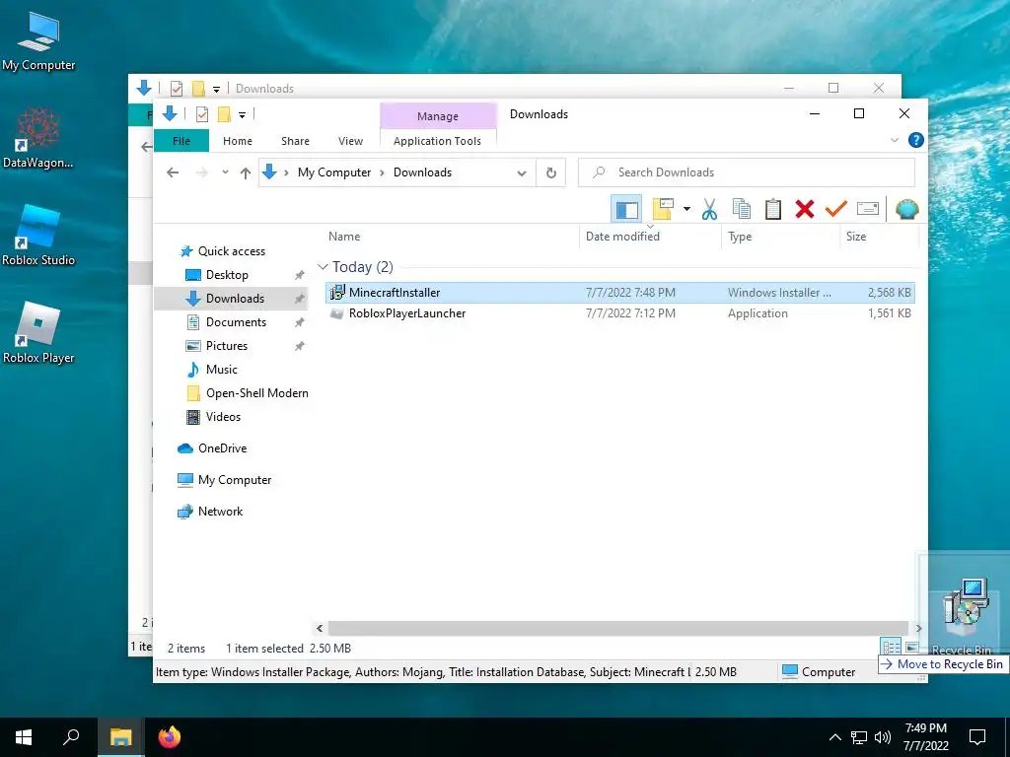Click the red X Delete toolbar icon
This screenshot has width=1010, height=757.
click(805, 209)
